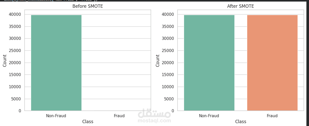
Task: Click the 10000 tick label on After SMOTE chart
Action: [168, 87]
